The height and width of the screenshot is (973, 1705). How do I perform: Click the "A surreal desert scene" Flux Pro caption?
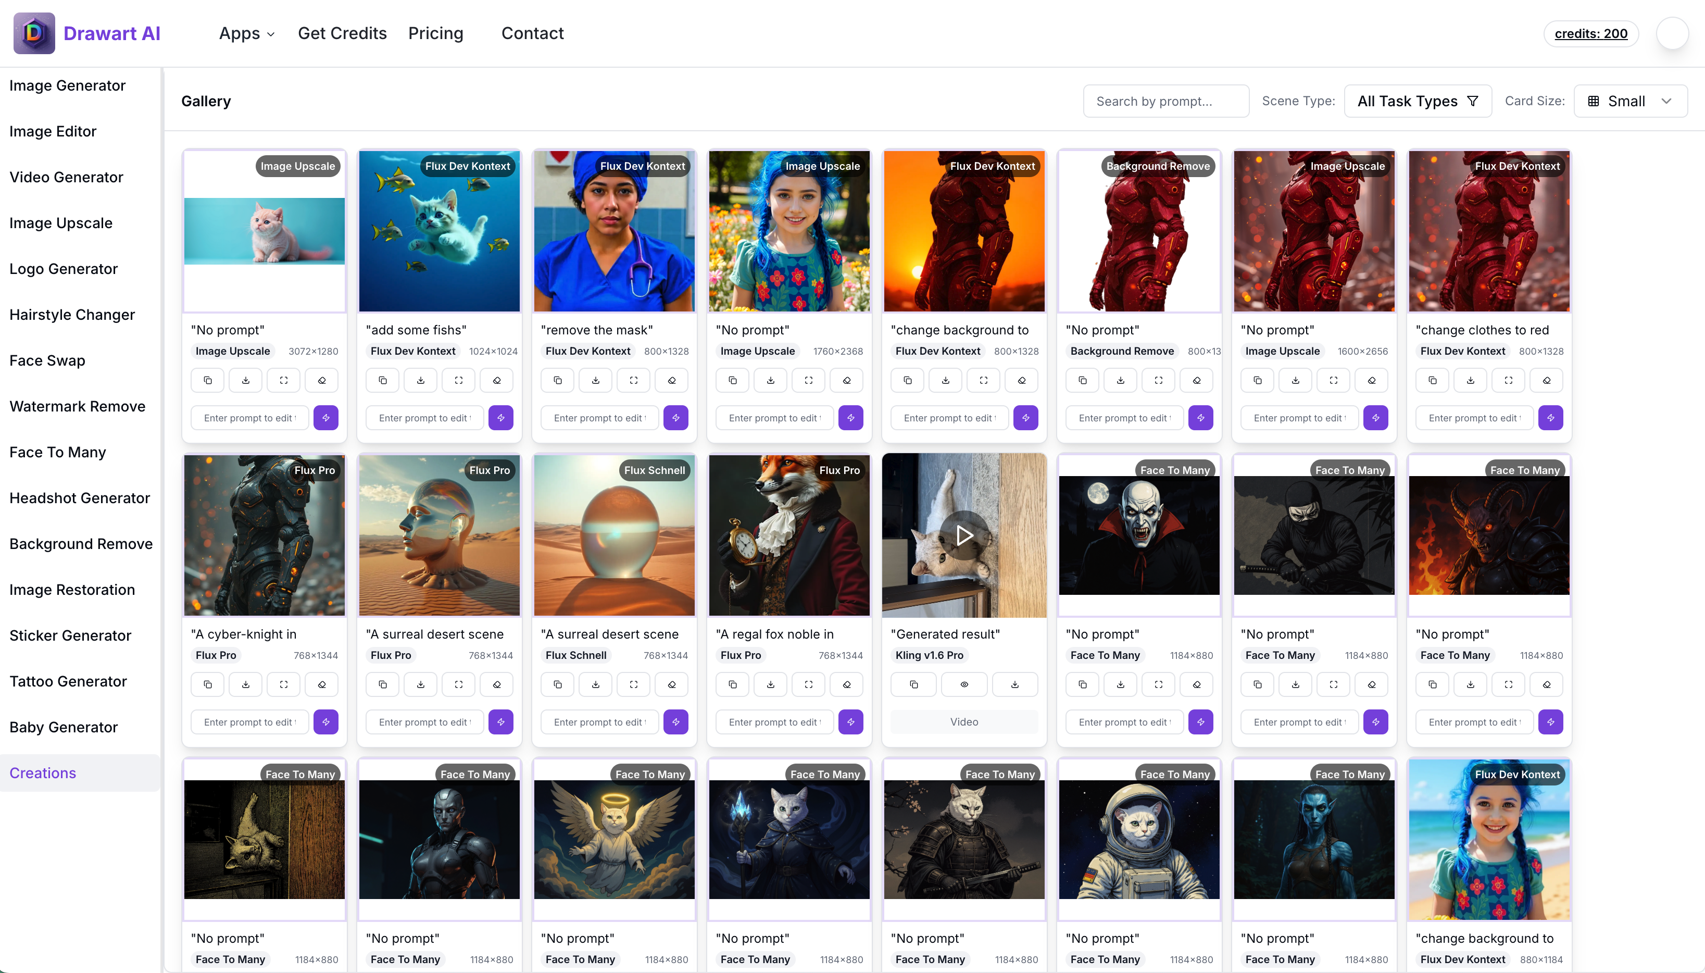435,634
